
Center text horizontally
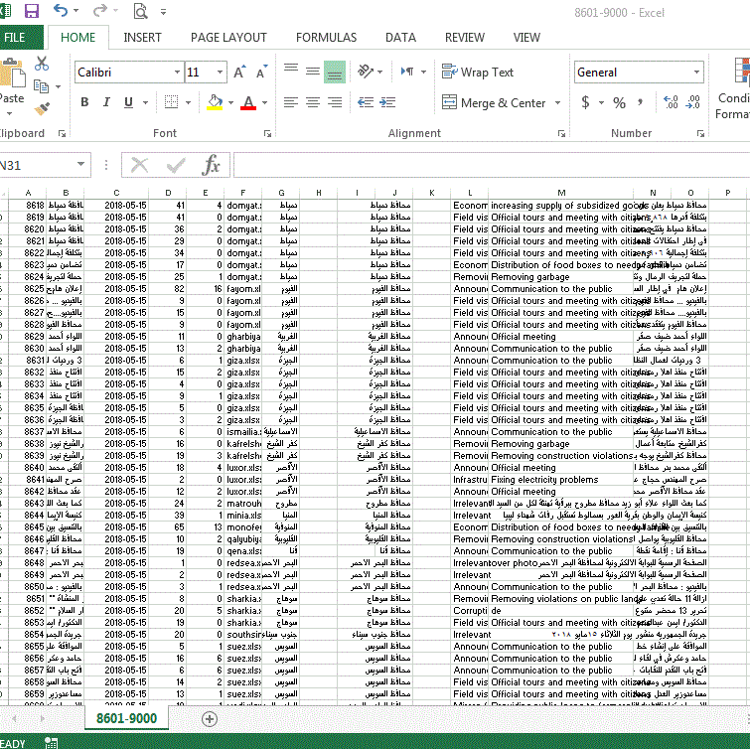click(x=313, y=102)
